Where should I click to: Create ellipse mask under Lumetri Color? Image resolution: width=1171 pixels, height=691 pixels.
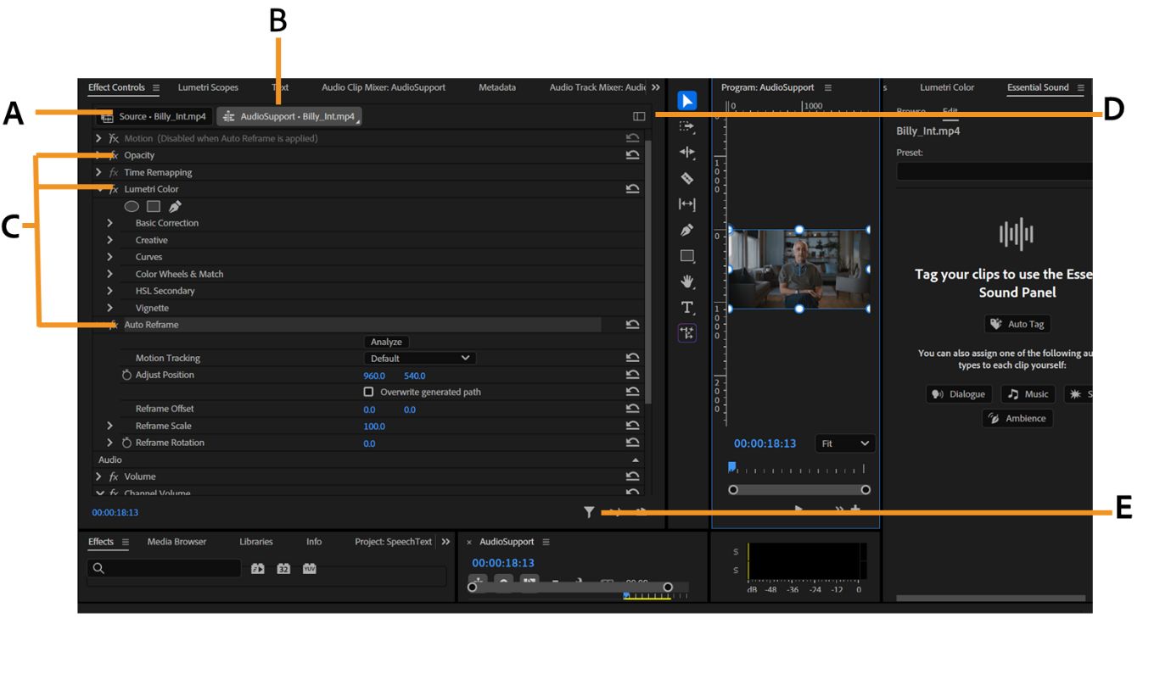tap(132, 206)
